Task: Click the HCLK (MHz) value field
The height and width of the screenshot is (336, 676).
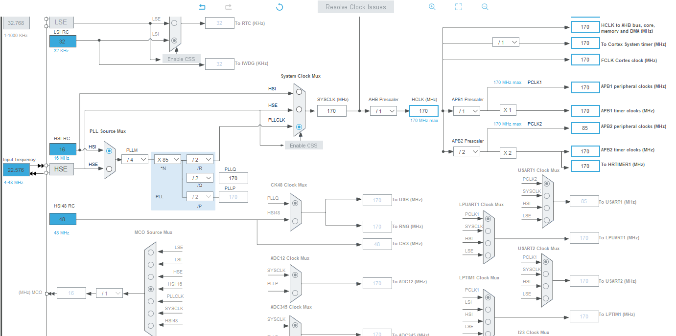Action: click(423, 111)
